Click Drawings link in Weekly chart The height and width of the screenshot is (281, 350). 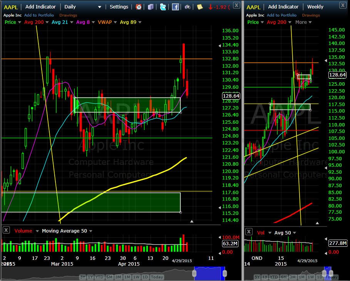tap(311, 15)
